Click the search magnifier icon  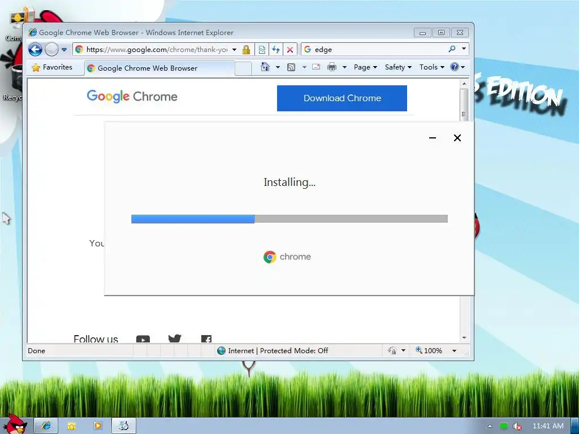coord(452,49)
